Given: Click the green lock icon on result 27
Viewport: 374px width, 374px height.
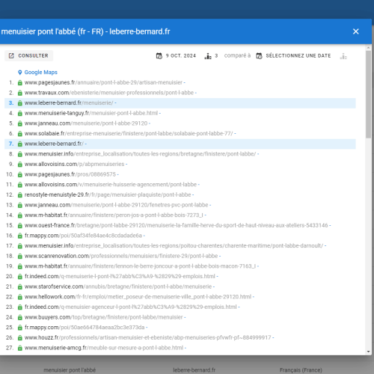Looking at the screenshot, I should pos(20,349).
